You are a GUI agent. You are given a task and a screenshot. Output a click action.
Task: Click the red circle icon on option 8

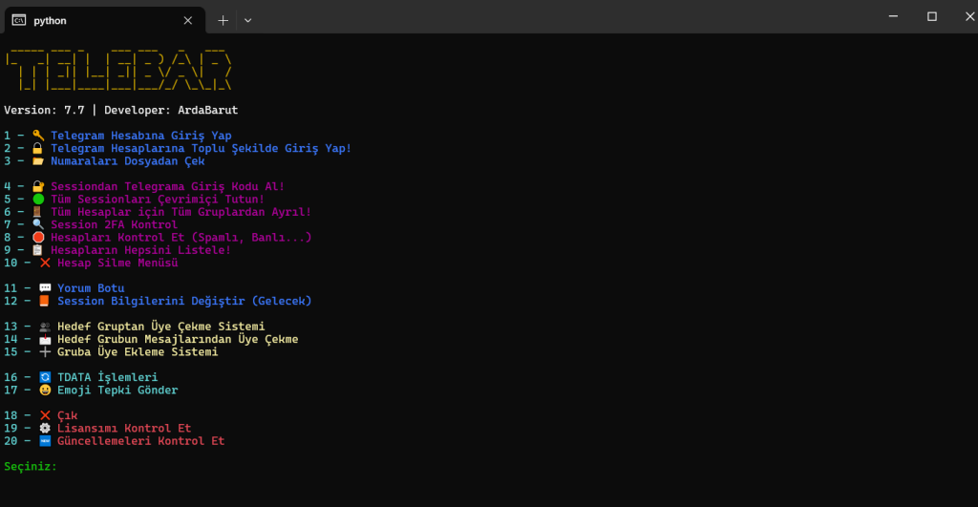coord(38,238)
